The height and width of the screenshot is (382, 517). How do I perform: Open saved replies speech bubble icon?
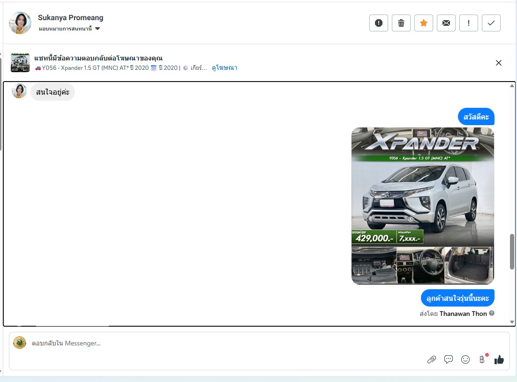449,359
